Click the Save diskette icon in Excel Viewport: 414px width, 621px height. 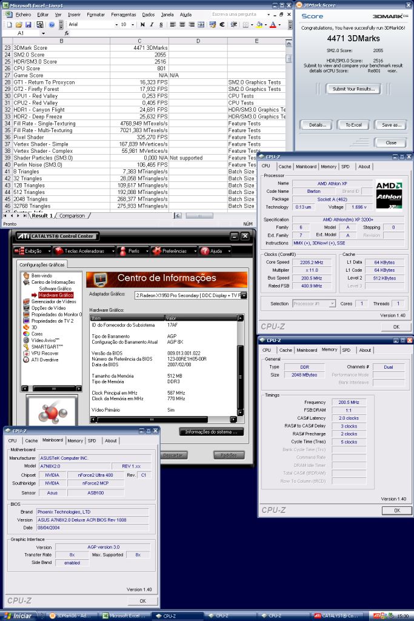(x=28, y=24)
